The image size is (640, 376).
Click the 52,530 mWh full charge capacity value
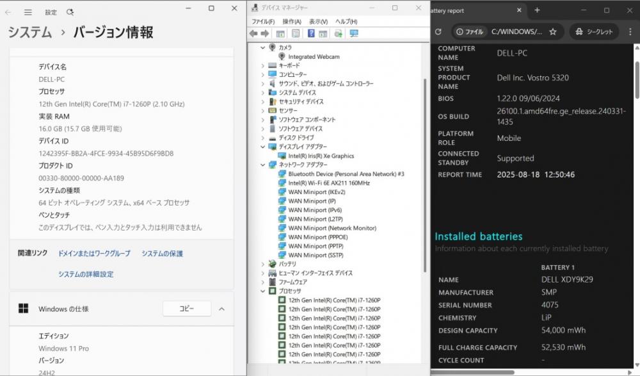pos(563,347)
